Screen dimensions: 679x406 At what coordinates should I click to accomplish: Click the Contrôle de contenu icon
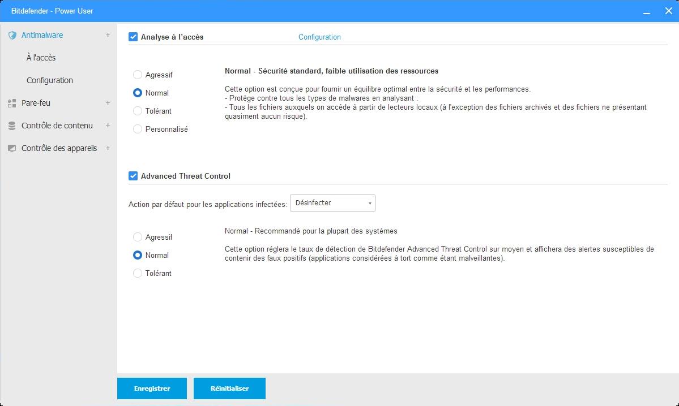tap(12, 126)
